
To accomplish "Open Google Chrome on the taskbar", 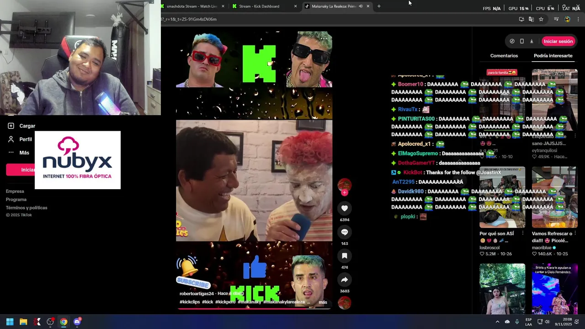I will [x=64, y=322].
